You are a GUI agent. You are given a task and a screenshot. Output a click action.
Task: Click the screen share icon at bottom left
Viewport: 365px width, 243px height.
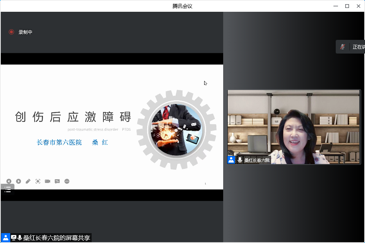(14, 238)
